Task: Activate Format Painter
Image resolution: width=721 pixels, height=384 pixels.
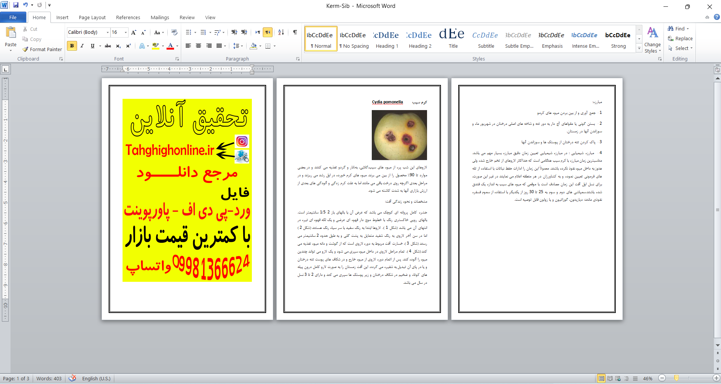Action: 42,49
